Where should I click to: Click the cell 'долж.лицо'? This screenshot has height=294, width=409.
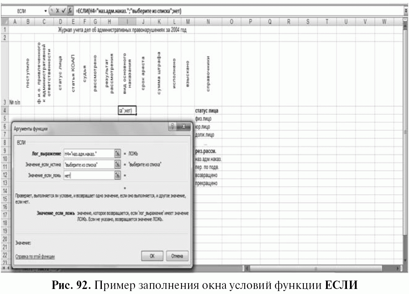point(208,135)
